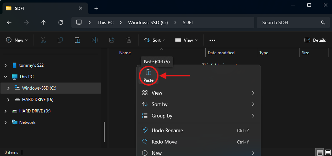Close the SDFI tab

(80, 8)
